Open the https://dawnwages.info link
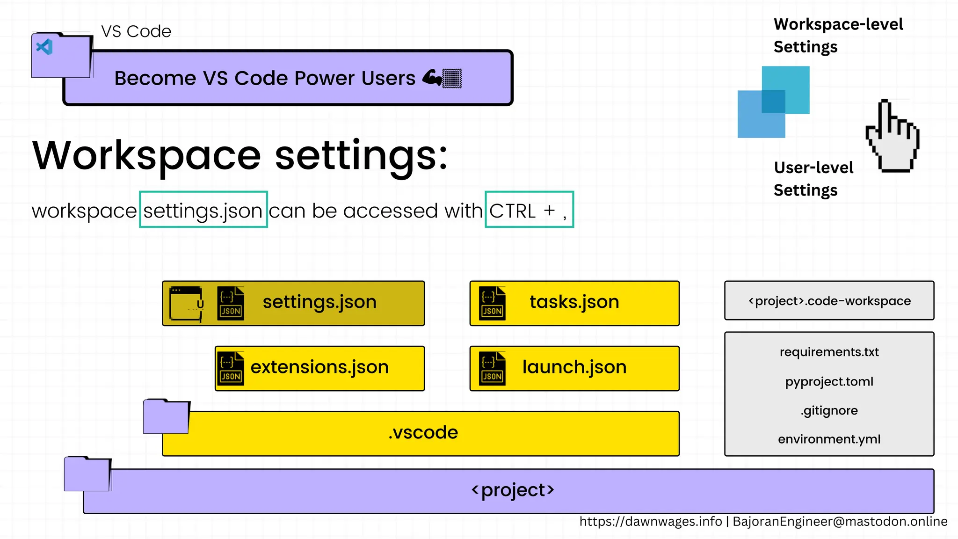 (651, 521)
